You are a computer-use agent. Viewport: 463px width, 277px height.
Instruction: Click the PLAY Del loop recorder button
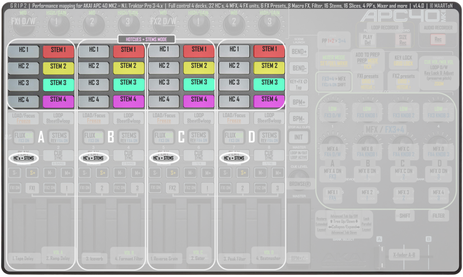368,40
